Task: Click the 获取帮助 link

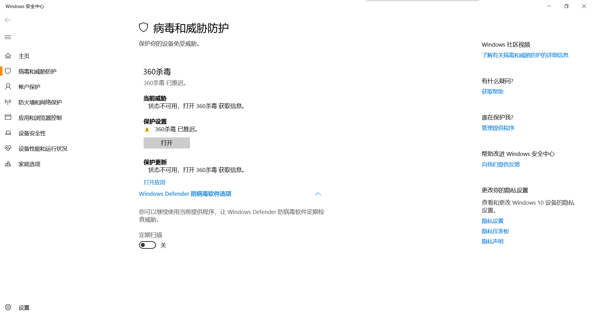Action: coord(493,92)
